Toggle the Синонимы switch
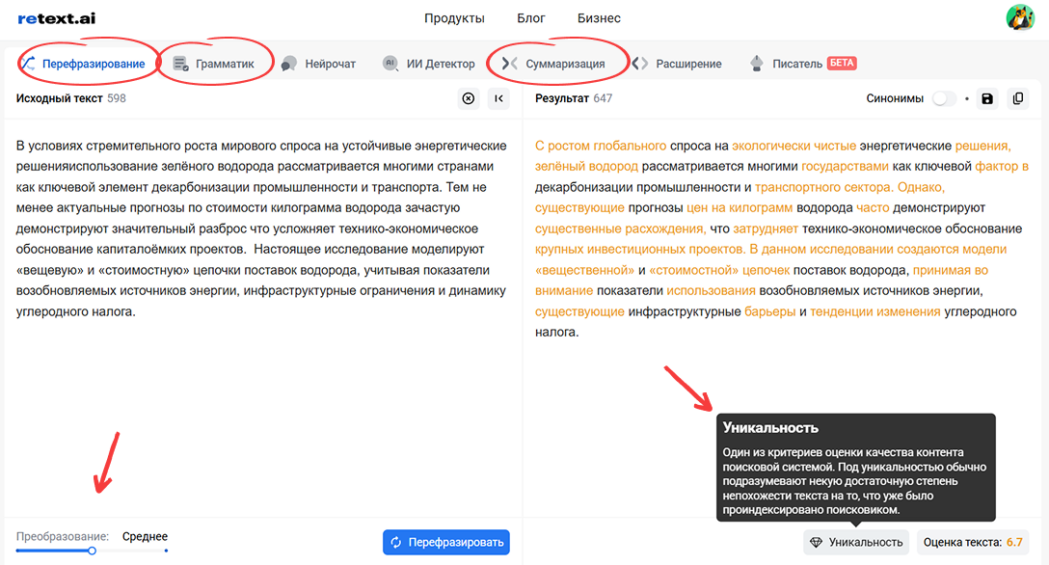This screenshot has width=1049, height=565. coord(944,98)
